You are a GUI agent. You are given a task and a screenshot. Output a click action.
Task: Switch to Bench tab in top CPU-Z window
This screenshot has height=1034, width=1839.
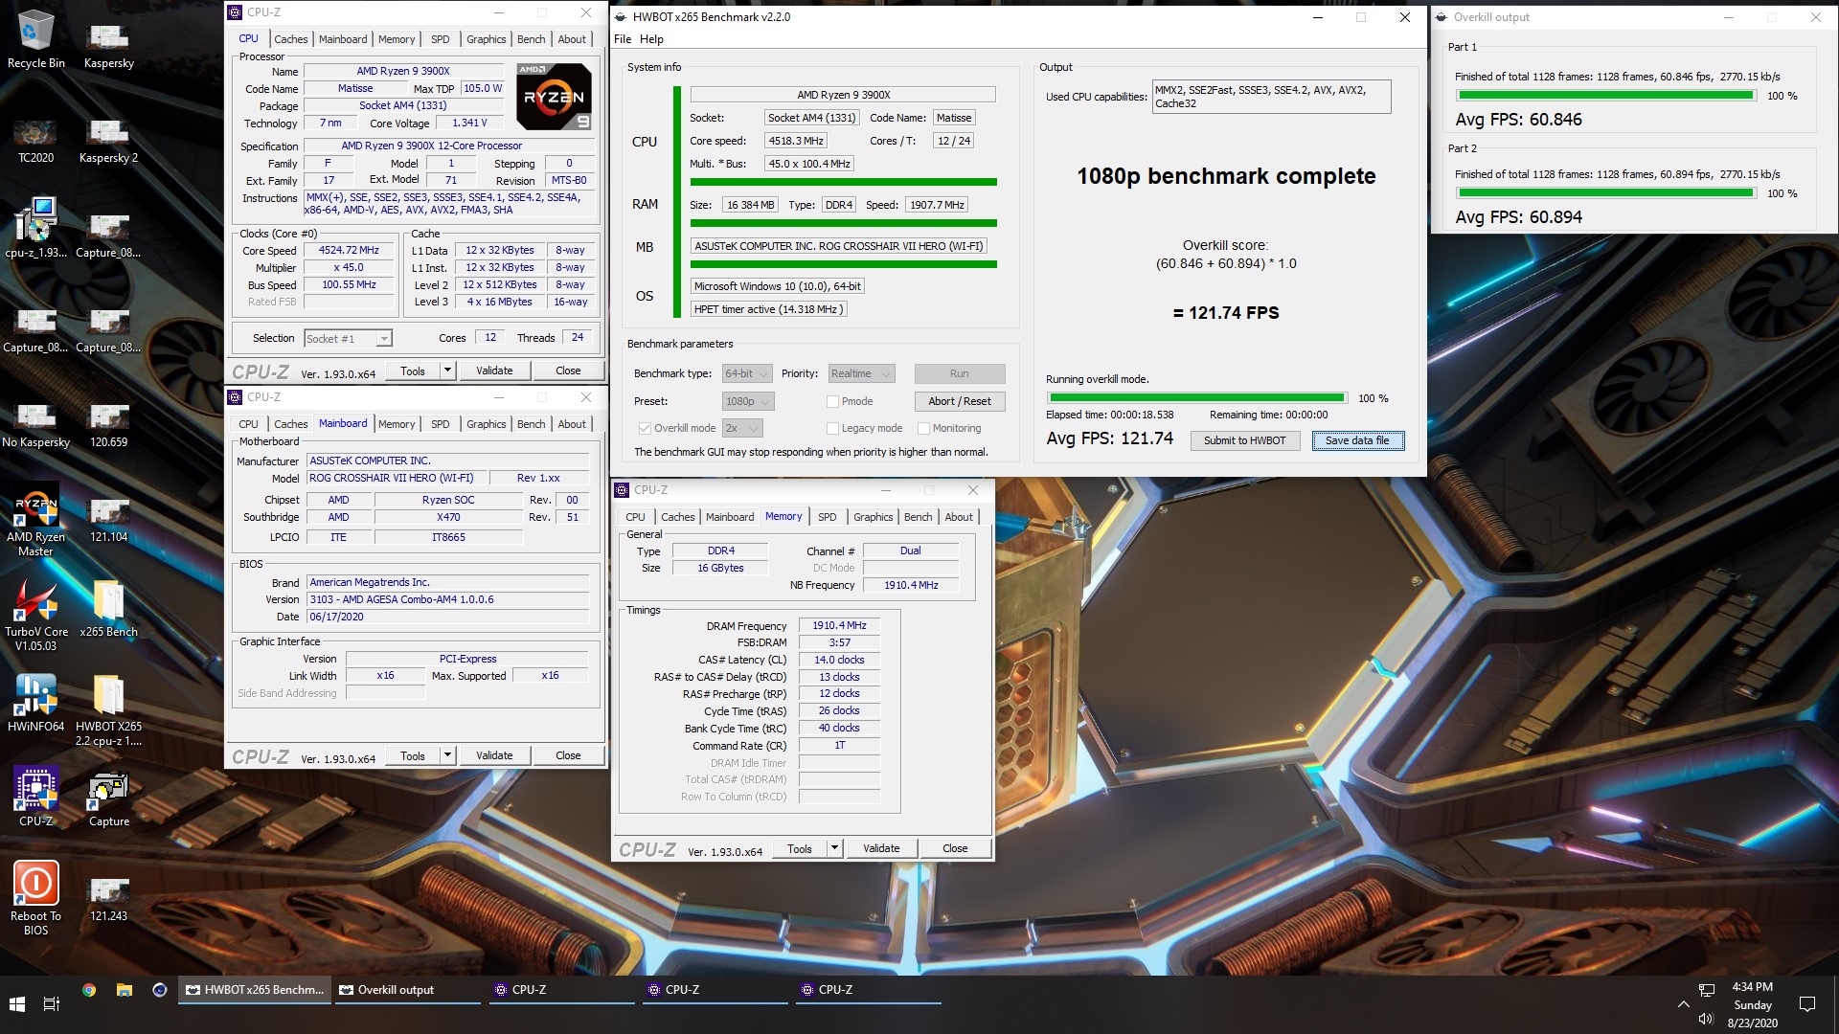click(531, 39)
